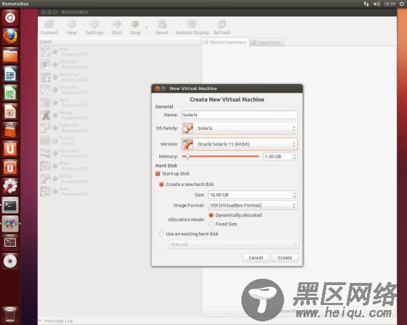Viewport: 407px width, 325px height.
Task: Open LibreOffice Impress from launcher
Action: (x=10, y=111)
